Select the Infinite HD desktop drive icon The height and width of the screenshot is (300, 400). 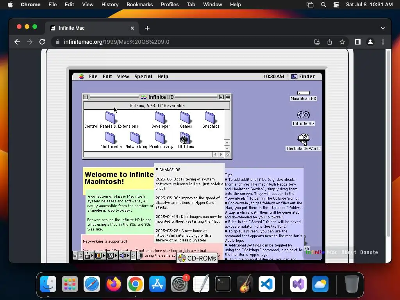pyautogui.click(x=303, y=118)
